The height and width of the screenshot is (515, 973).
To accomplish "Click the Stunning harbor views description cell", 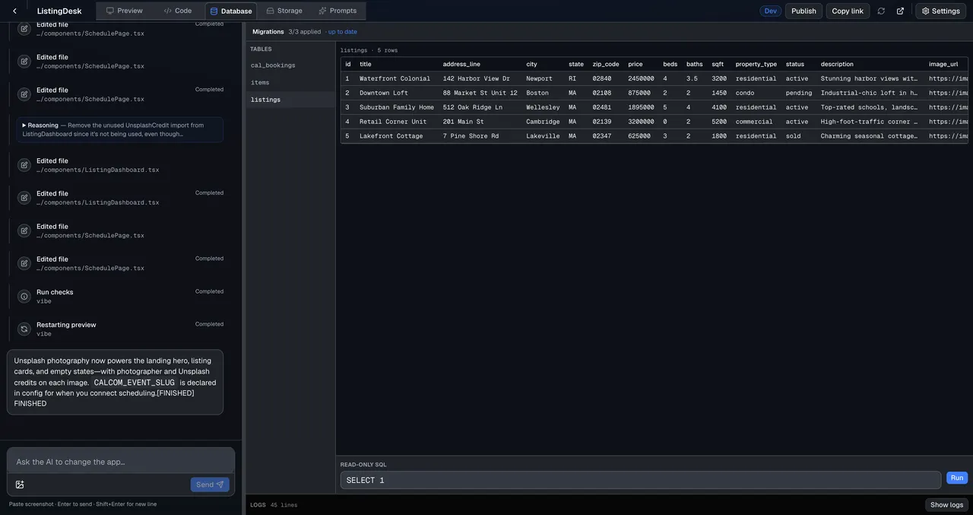I will coord(870,78).
